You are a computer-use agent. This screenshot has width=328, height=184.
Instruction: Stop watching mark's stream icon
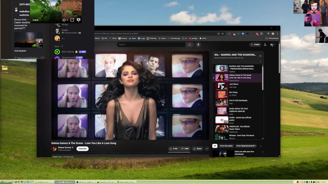point(79,20)
